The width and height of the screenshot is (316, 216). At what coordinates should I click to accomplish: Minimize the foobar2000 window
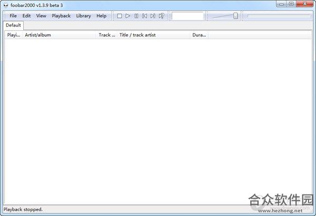coord(282,4)
